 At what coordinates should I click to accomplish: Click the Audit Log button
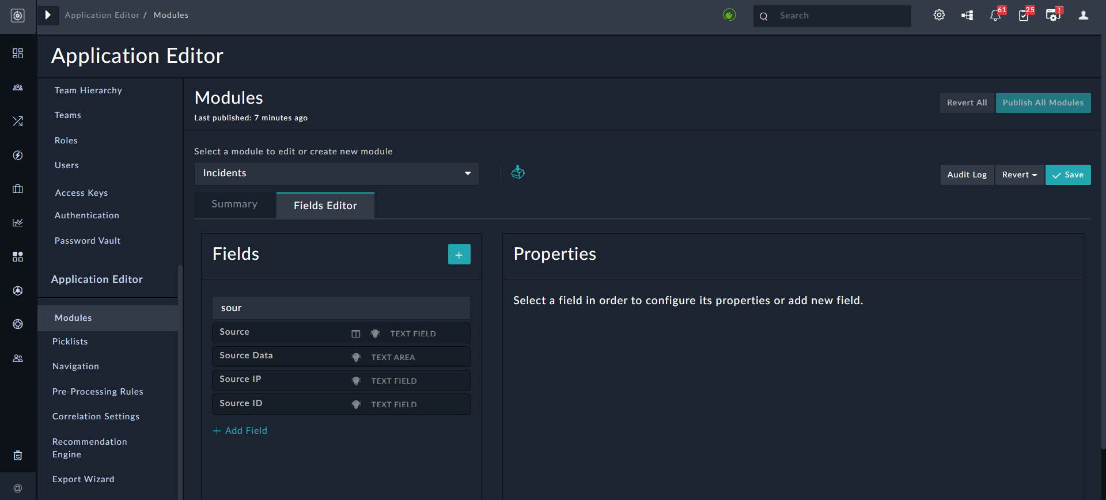pos(967,175)
